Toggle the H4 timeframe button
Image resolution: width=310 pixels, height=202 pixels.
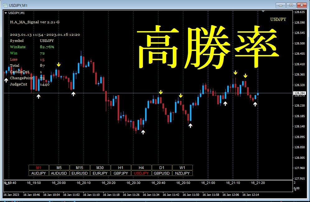[x=141, y=168]
